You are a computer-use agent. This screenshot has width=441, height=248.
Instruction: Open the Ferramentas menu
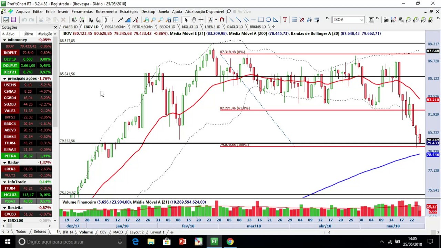(x=82, y=11)
